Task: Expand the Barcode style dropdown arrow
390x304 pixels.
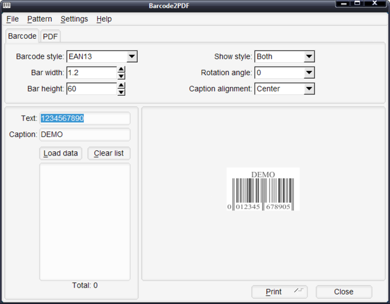Action: pos(132,56)
